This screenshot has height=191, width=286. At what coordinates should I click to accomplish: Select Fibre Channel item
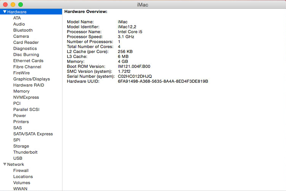tap(27, 67)
